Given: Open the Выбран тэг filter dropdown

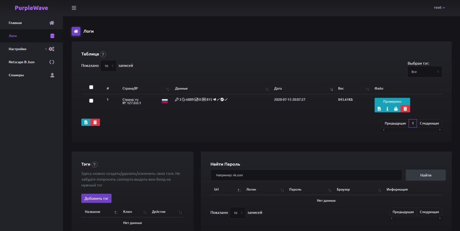Looking at the screenshot, I should [x=425, y=72].
